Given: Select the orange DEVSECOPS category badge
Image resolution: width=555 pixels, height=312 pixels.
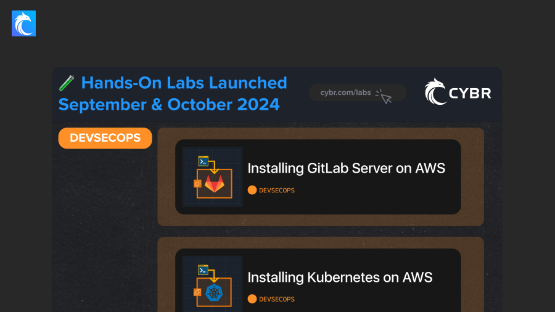Looking at the screenshot, I should [x=105, y=138].
